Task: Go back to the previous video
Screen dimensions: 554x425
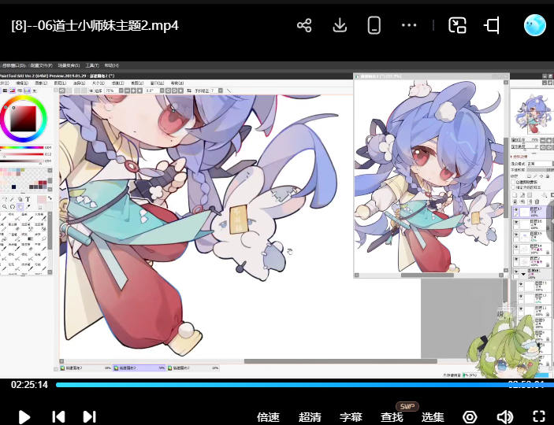Action: pyautogui.click(x=58, y=416)
